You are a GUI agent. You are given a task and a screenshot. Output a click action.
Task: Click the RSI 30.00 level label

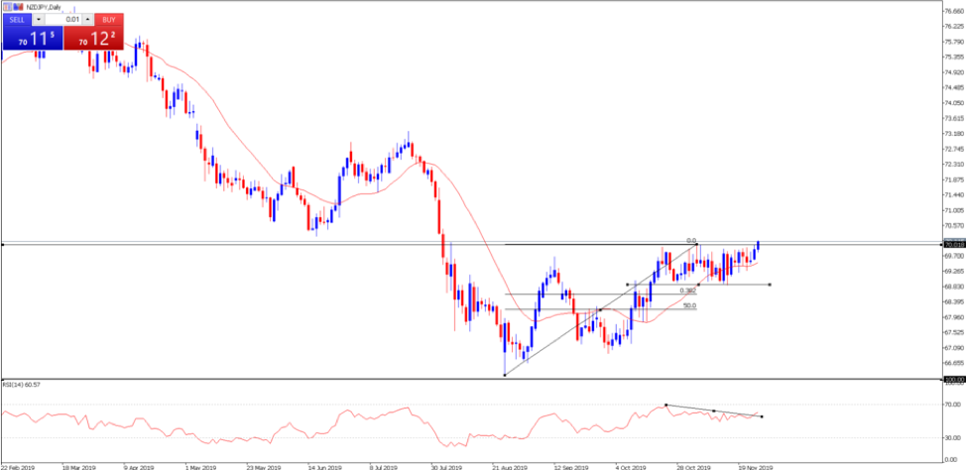click(952, 438)
